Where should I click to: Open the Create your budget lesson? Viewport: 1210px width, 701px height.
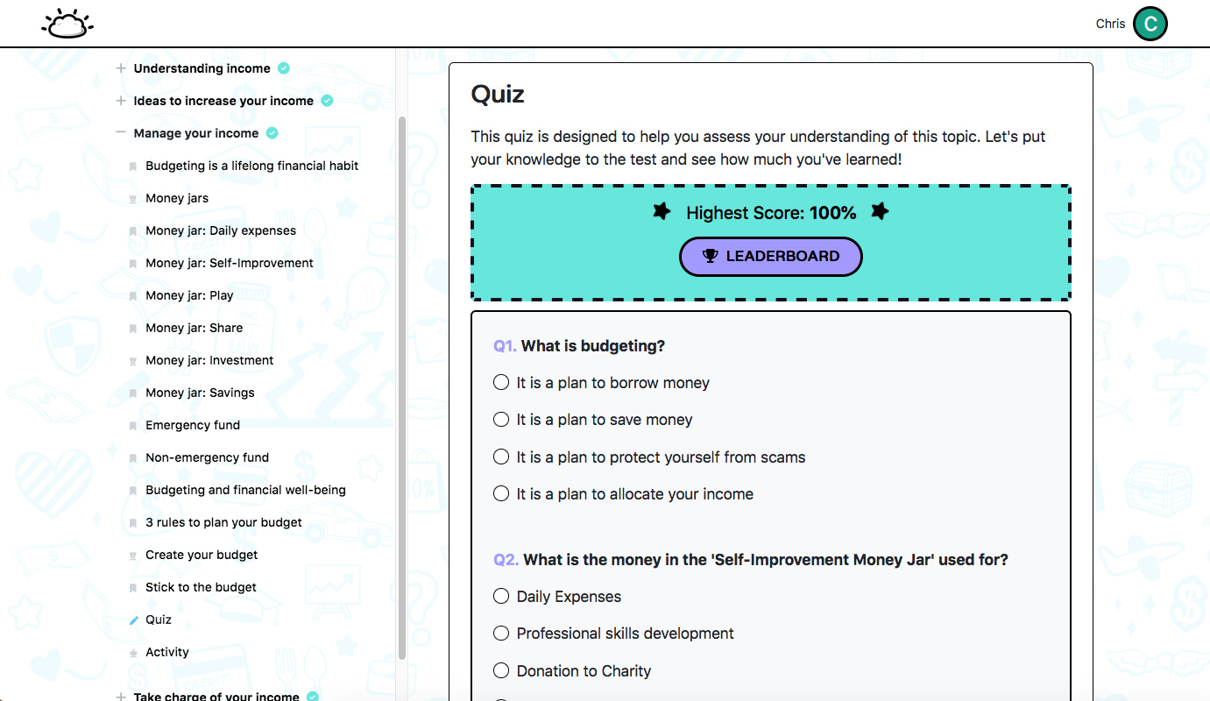(202, 555)
